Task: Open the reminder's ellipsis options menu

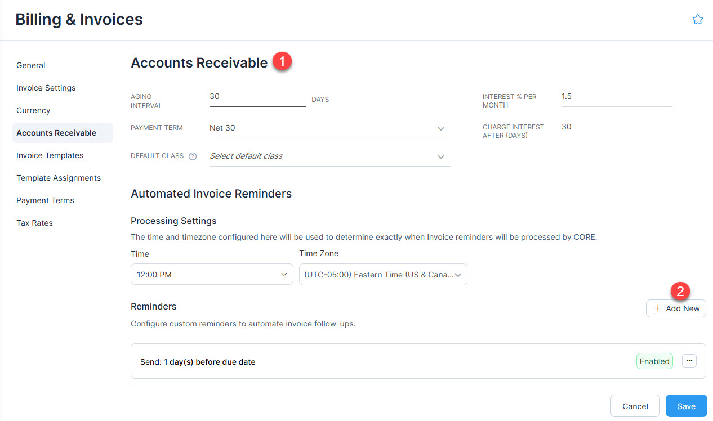Action: (689, 361)
